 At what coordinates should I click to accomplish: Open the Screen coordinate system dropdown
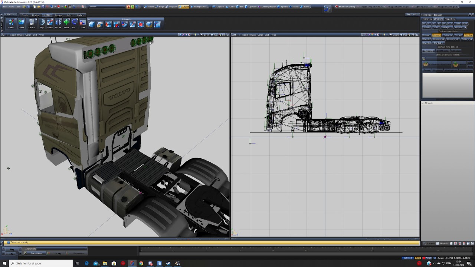tap(107, 7)
